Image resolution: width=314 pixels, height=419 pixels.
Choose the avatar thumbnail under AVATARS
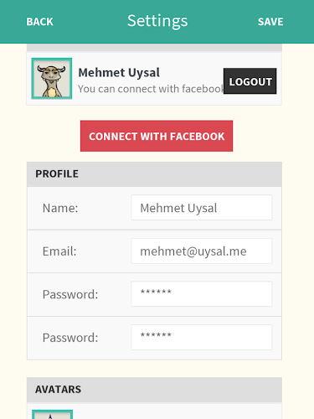coord(53,415)
